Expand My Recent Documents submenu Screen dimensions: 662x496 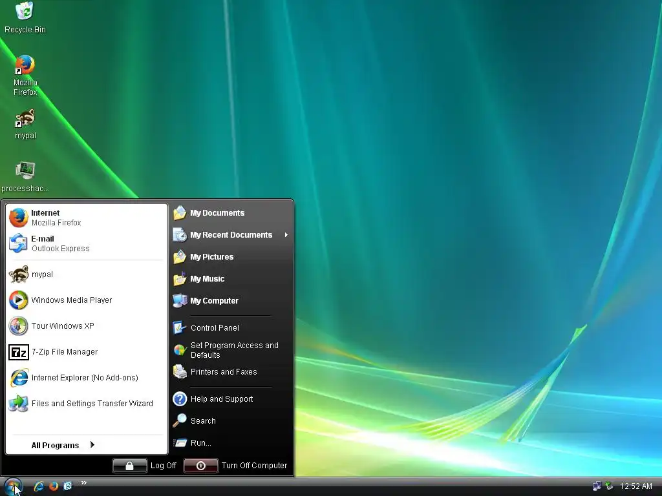(231, 235)
